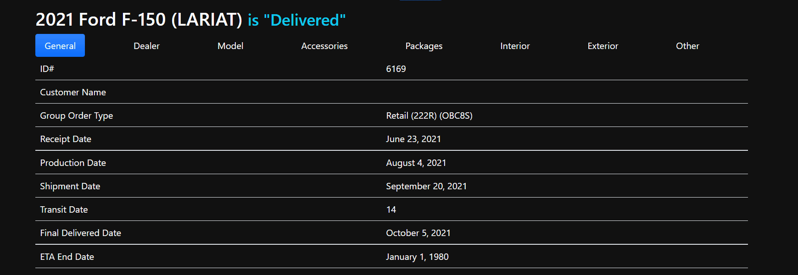Viewport: 798px width, 275px height.
Task: Switch to the Exterior tab
Action: pyautogui.click(x=603, y=46)
